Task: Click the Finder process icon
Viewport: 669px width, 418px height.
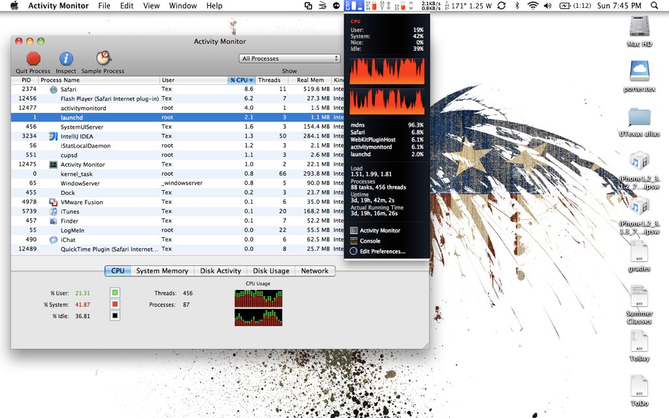Action: tap(54, 221)
